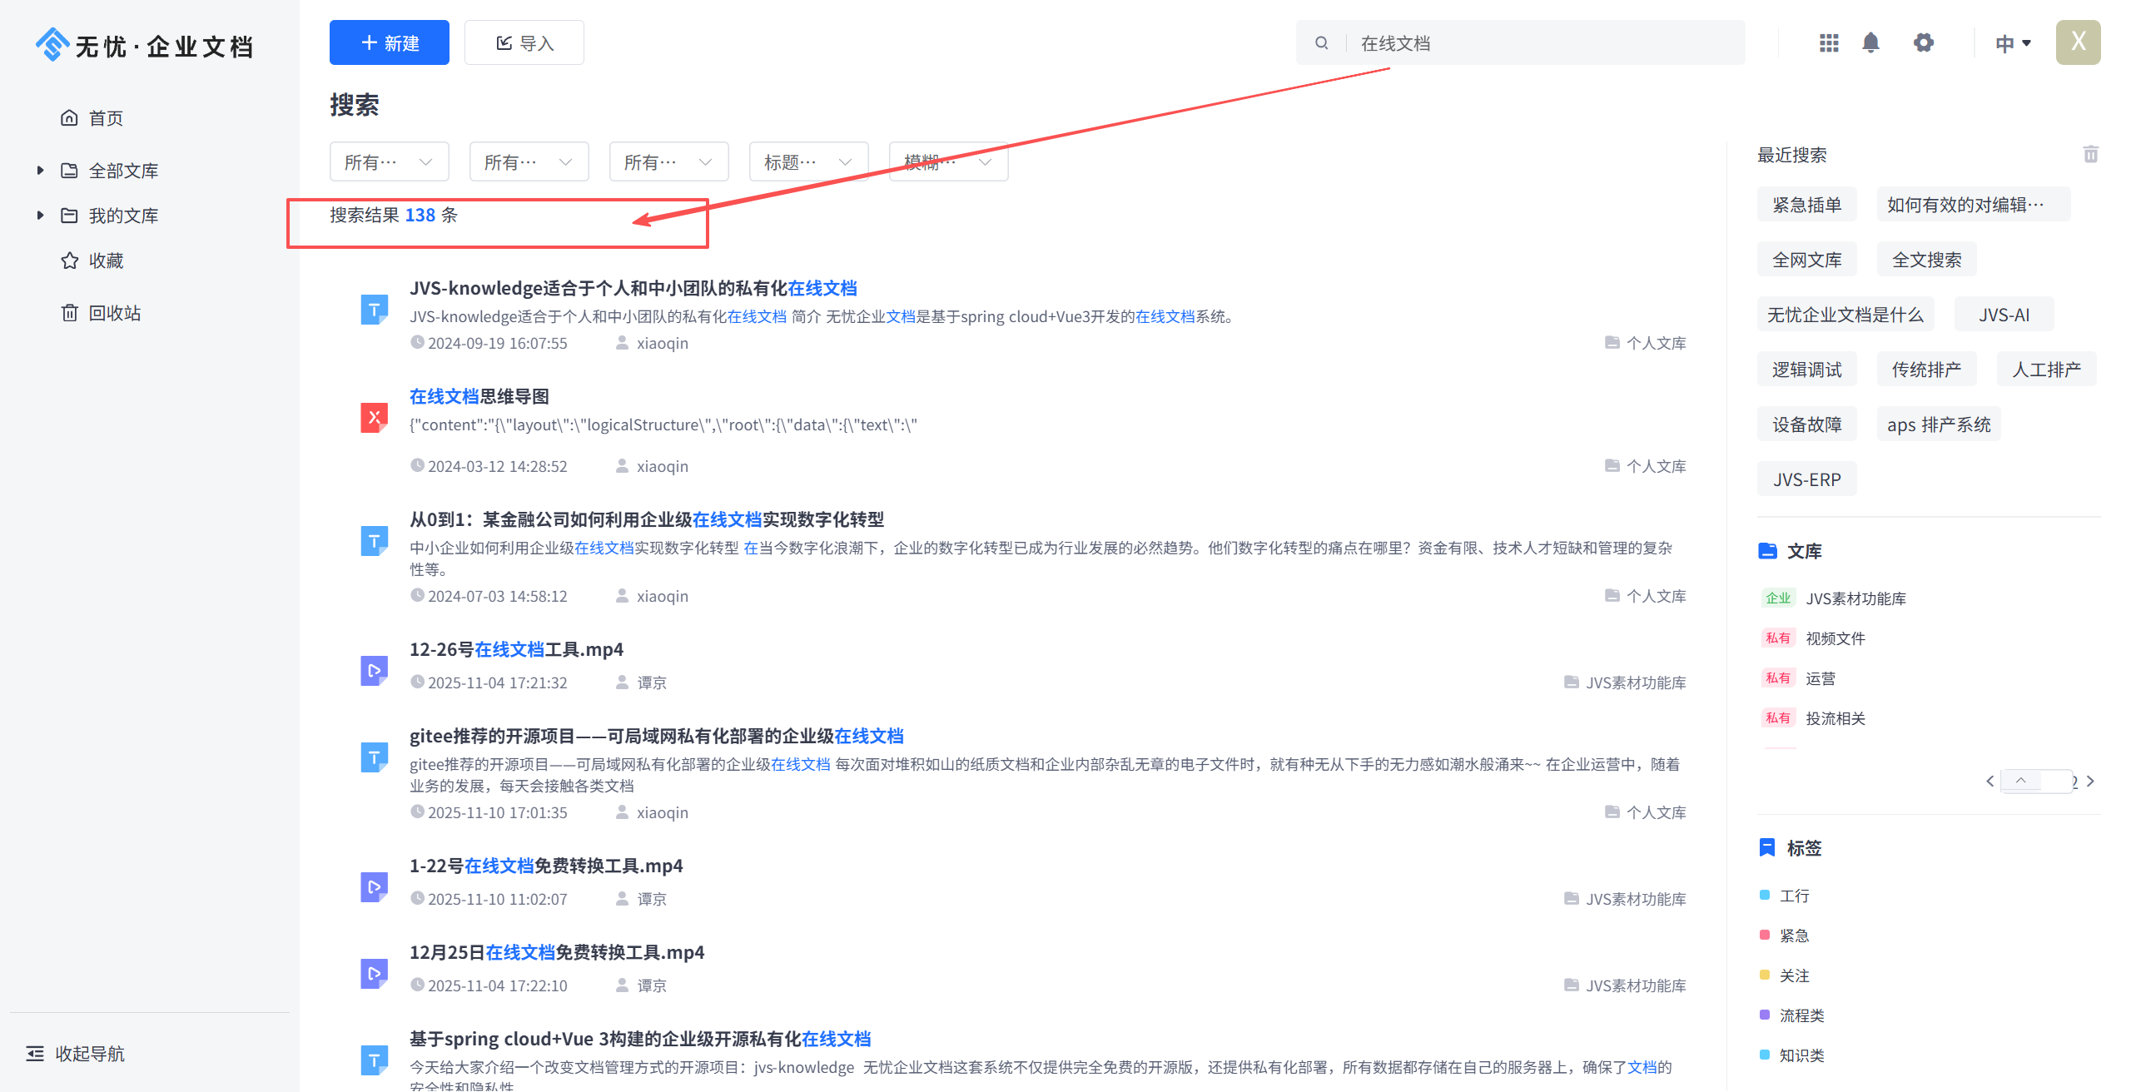Image resolution: width=2131 pixels, height=1092 pixels.
Task: Click the search magnifier icon
Action: [x=1321, y=43]
